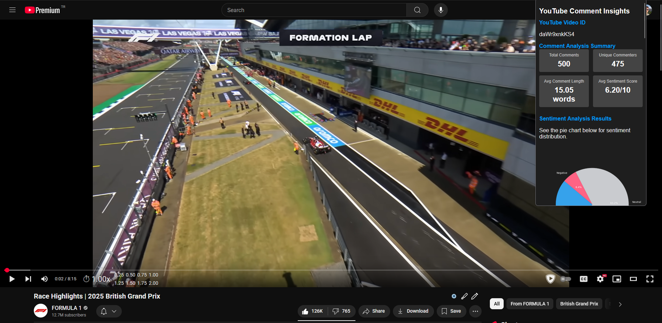Image resolution: width=662 pixels, height=323 pixels.
Task: Click the blue circle extension icon
Action: (x=454, y=296)
